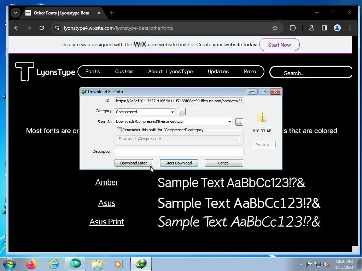Open the About LyonsType menu item

(170, 71)
